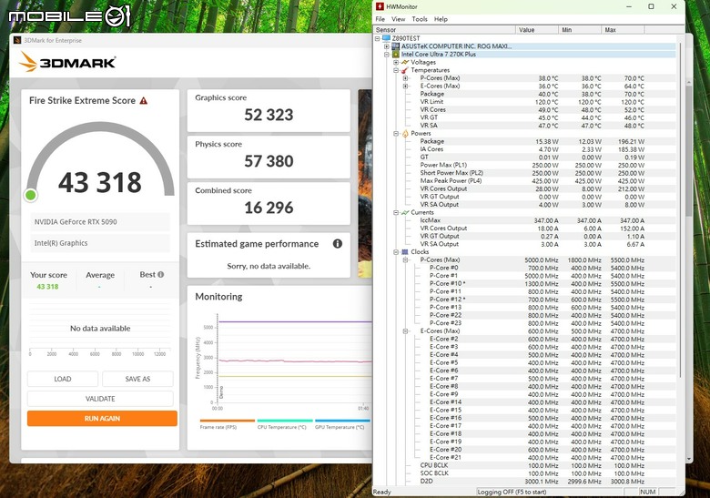Collapse the P-Cores (Max) clocks group
Screen dimensions: 710x498
pyautogui.click(x=405, y=259)
